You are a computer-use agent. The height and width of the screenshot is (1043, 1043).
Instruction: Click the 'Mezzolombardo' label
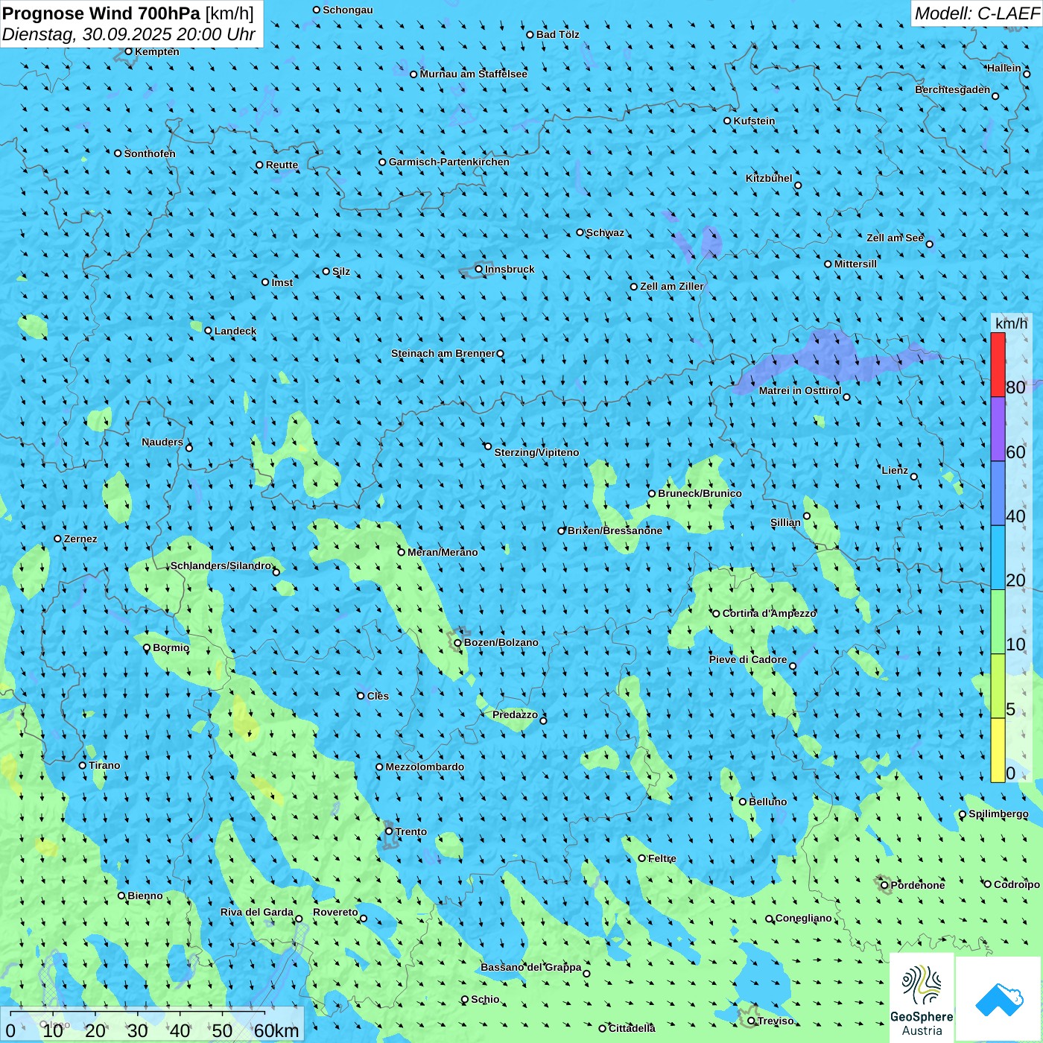425,767
